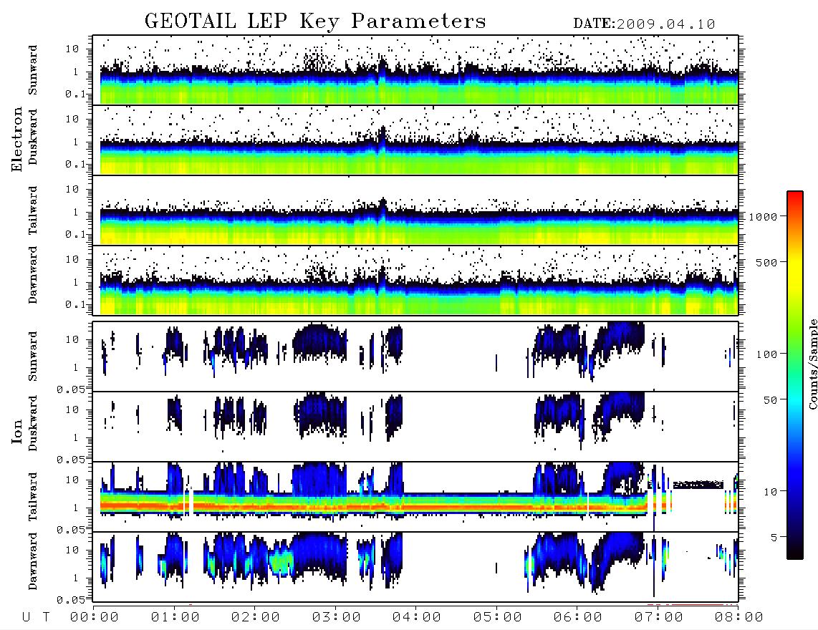The width and height of the screenshot is (818, 630).
Task: Click the Electron Duskward panel label
Action: pyautogui.click(x=33, y=137)
